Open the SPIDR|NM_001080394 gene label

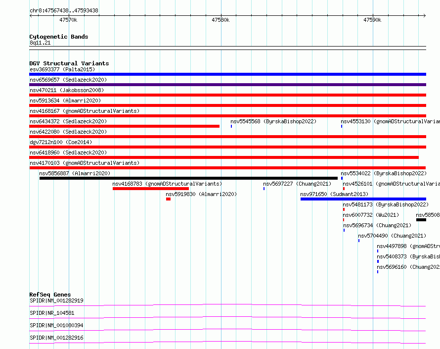(x=56, y=325)
